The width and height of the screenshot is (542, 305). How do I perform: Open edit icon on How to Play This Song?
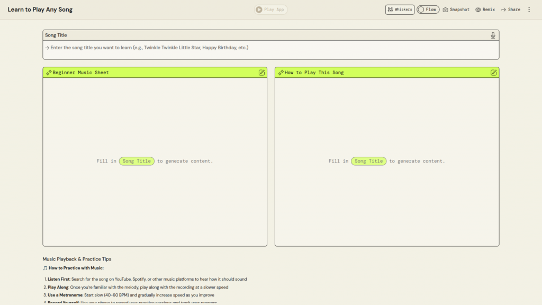click(x=493, y=73)
